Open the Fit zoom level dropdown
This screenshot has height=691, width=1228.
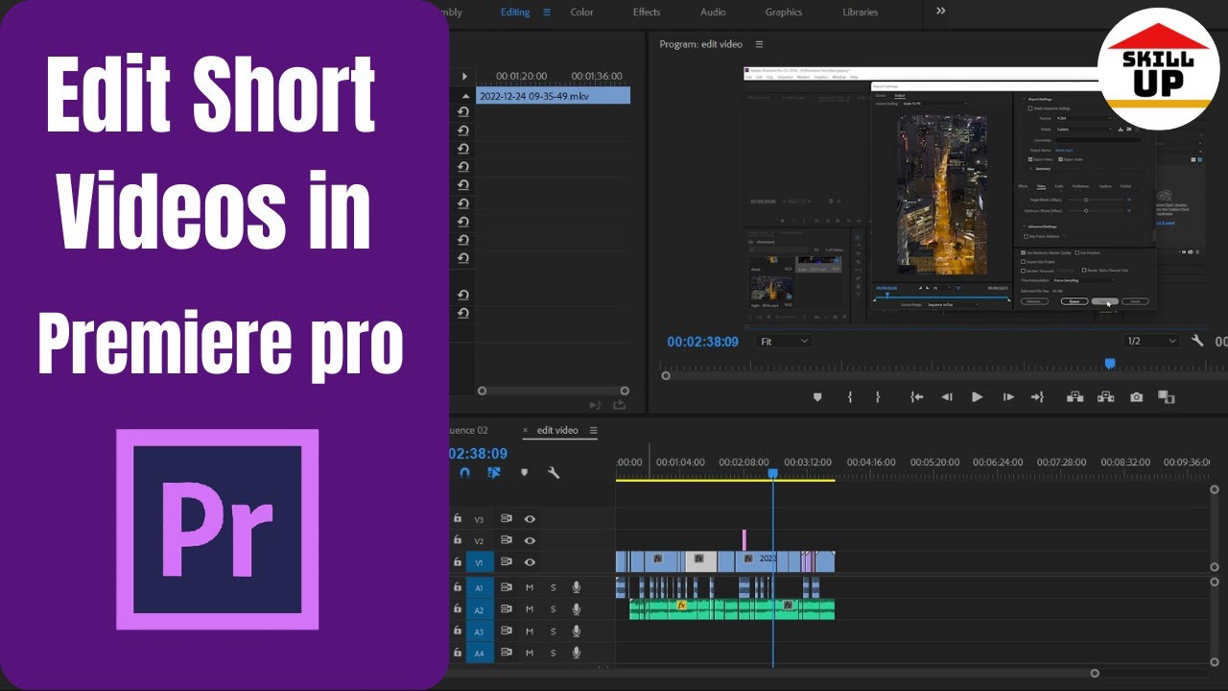pyautogui.click(x=784, y=341)
